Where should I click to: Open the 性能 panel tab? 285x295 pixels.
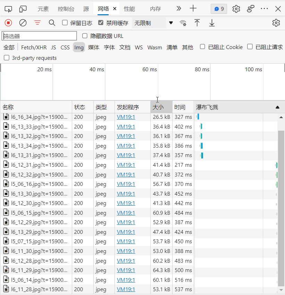[x=129, y=9]
